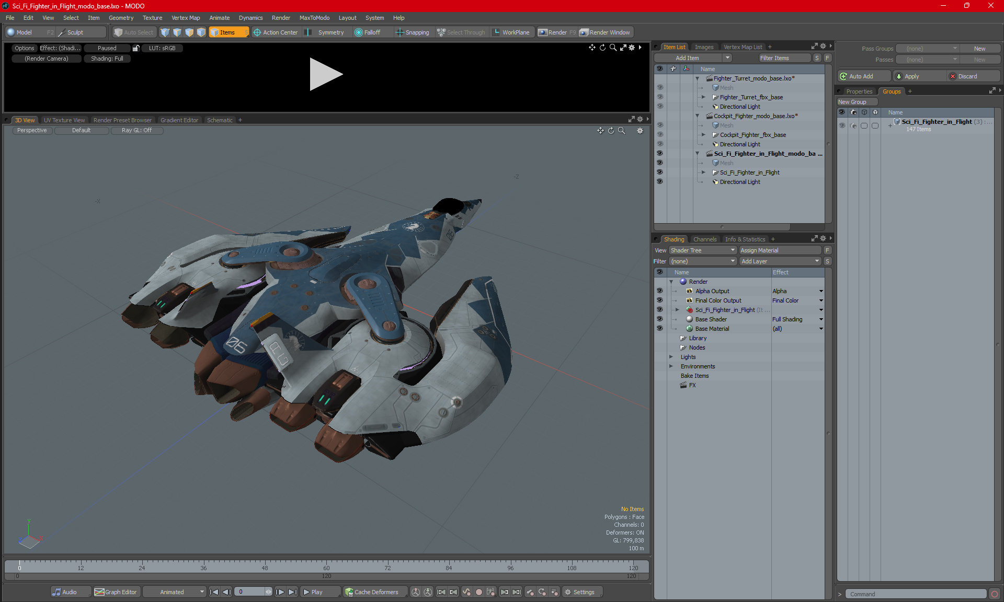Toggle visibility of Final Color Output layer
1004x602 pixels.
tap(660, 300)
